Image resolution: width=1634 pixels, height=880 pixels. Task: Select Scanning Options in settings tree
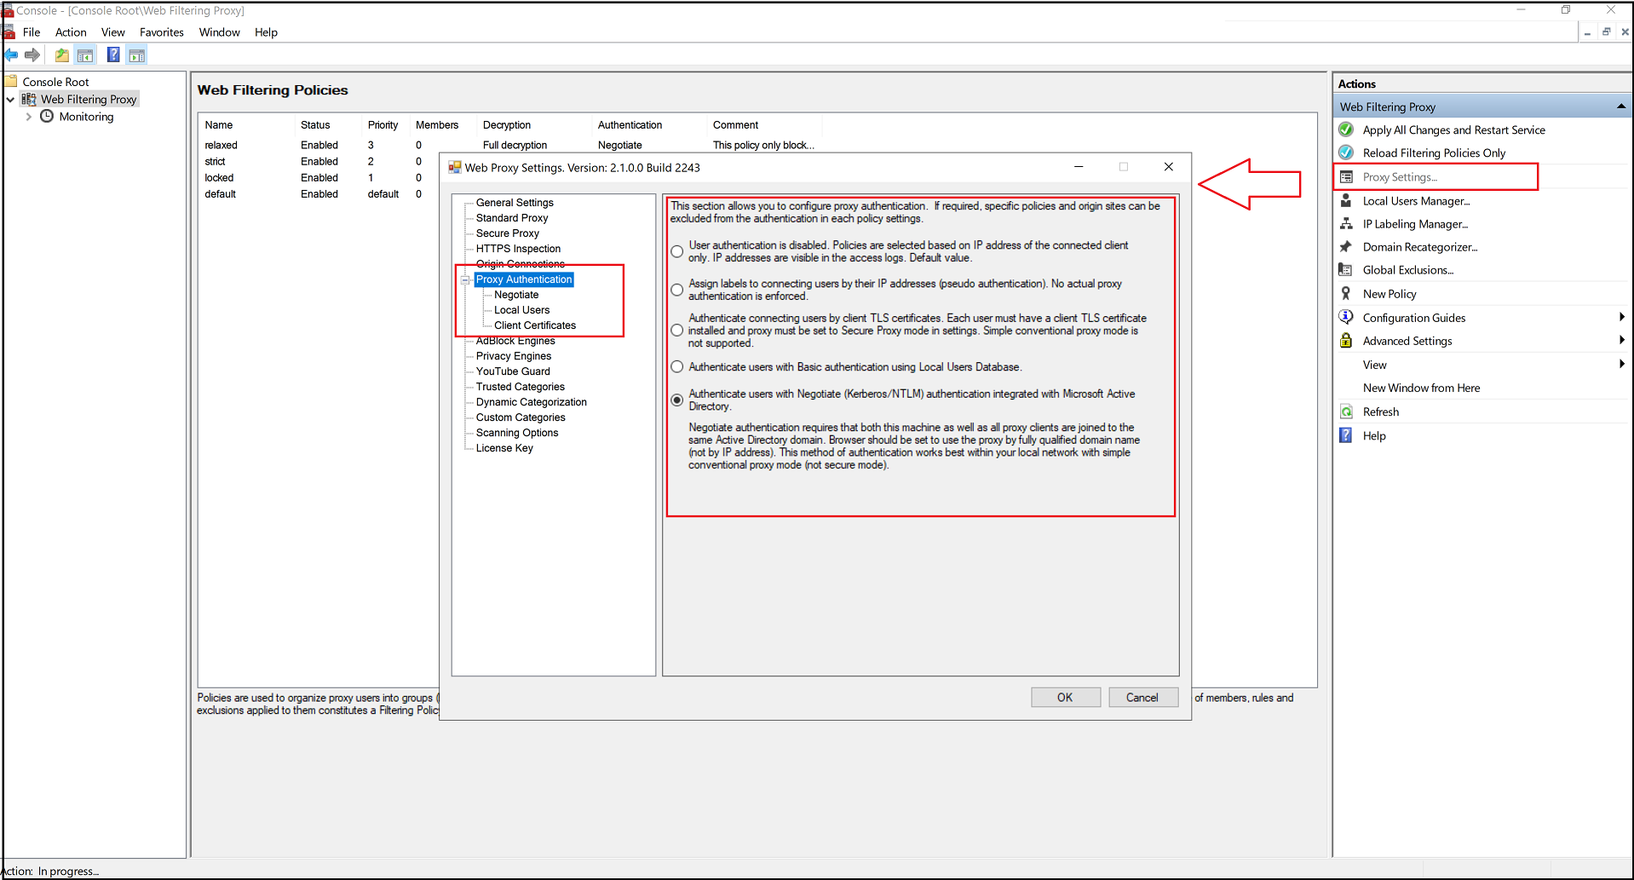click(517, 433)
